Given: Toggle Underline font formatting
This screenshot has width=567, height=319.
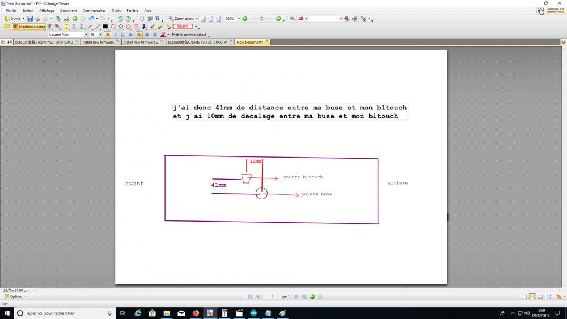Looking at the screenshot, I should pos(122,35).
